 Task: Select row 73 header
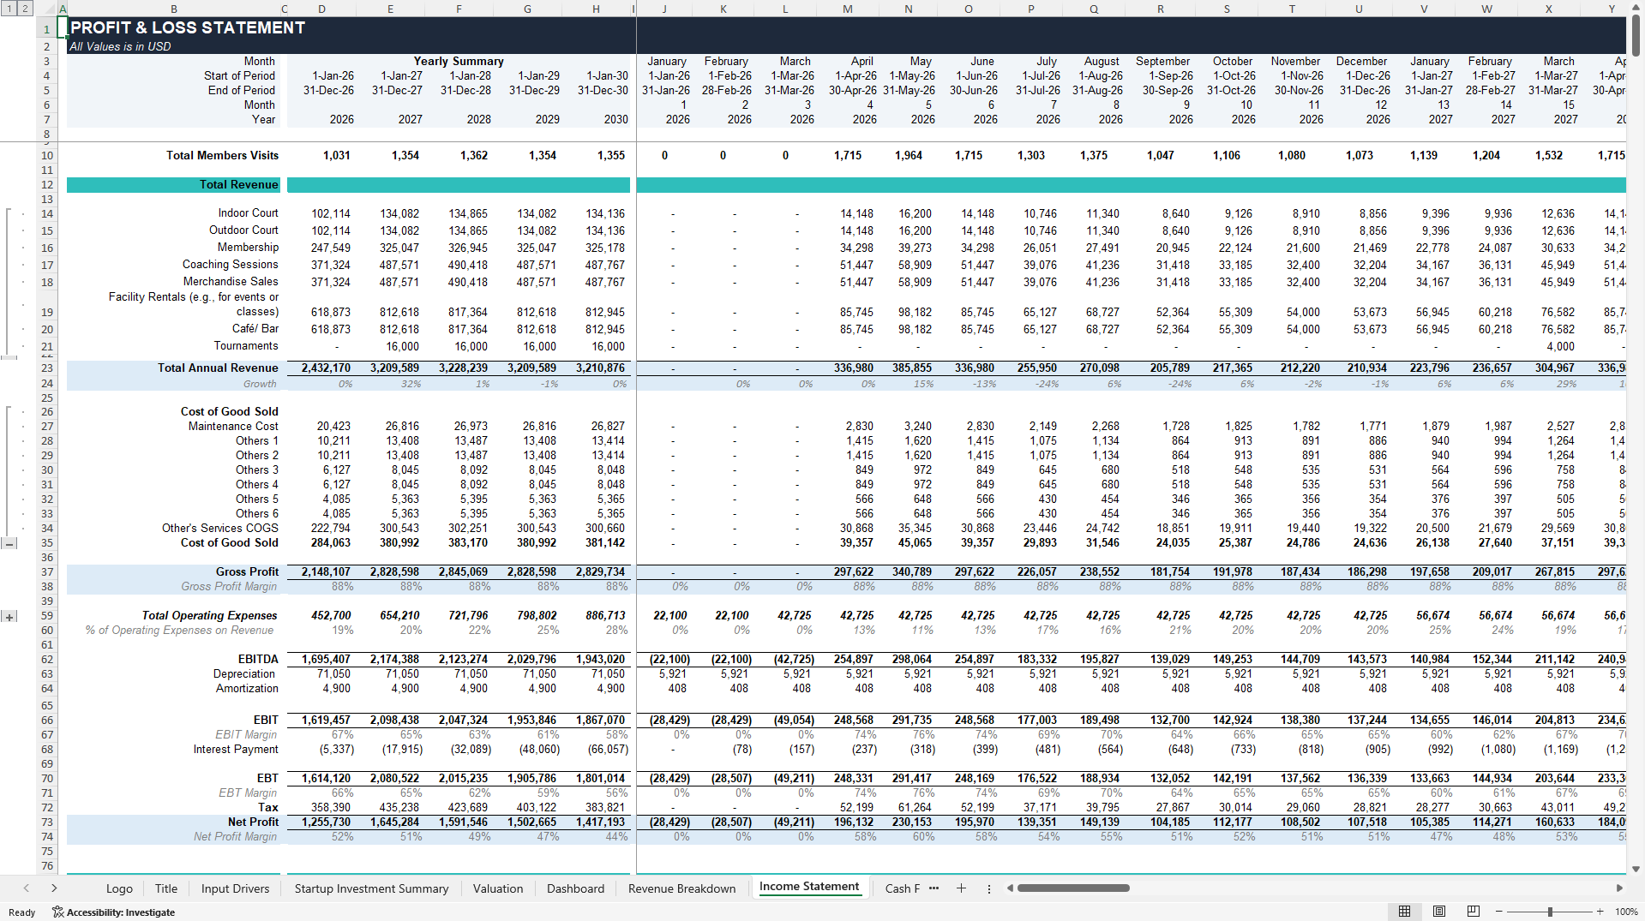46,822
